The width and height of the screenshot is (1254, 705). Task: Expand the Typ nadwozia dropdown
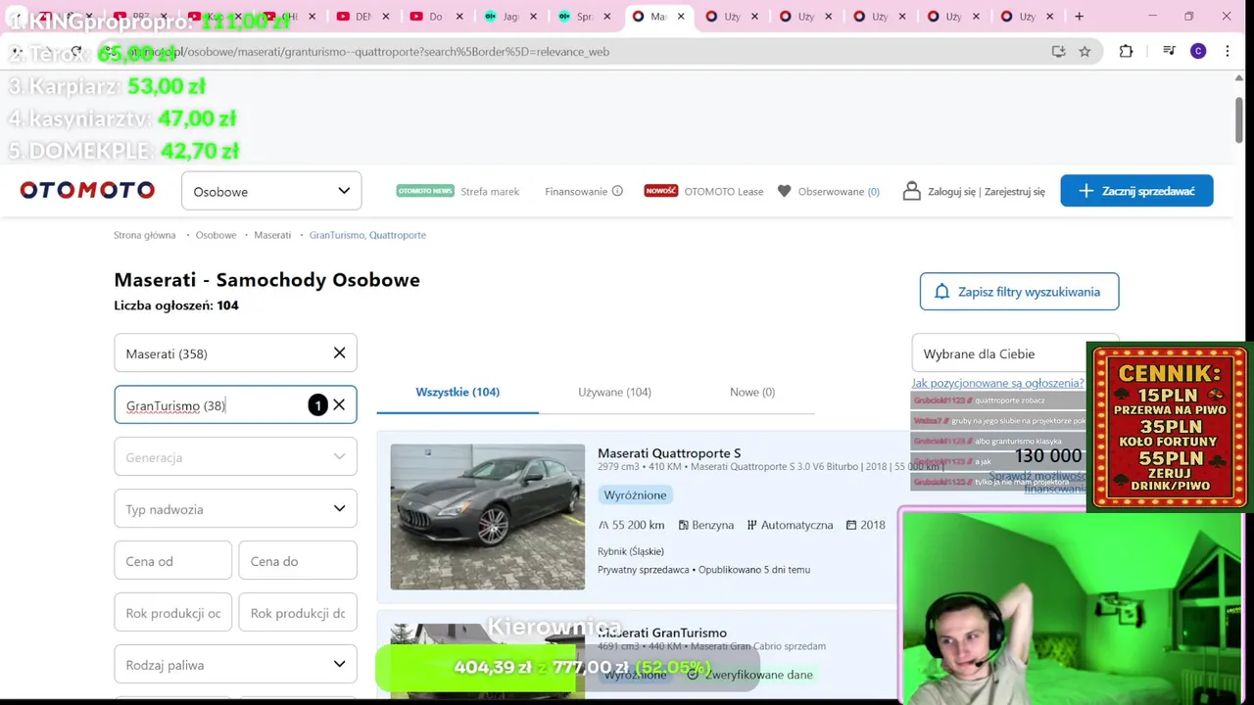235,508
